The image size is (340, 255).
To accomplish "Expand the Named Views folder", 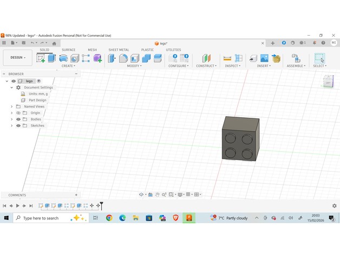I will 12,106.
